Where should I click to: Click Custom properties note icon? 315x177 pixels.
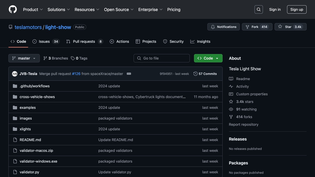[x=231, y=94]
